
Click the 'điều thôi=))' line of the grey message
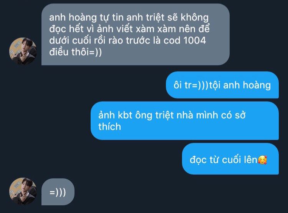pos(76,52)
